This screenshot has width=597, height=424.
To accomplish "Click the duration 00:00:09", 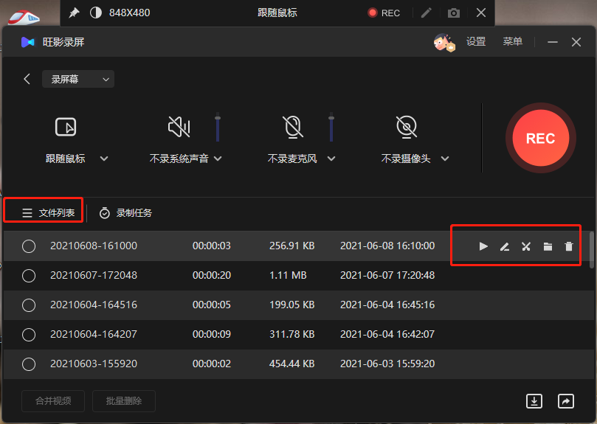I will 212,334.
